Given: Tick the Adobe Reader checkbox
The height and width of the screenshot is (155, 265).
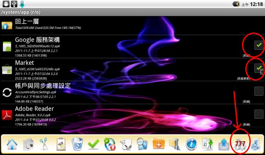Looking at the screenshot, I should pos(259,114).
